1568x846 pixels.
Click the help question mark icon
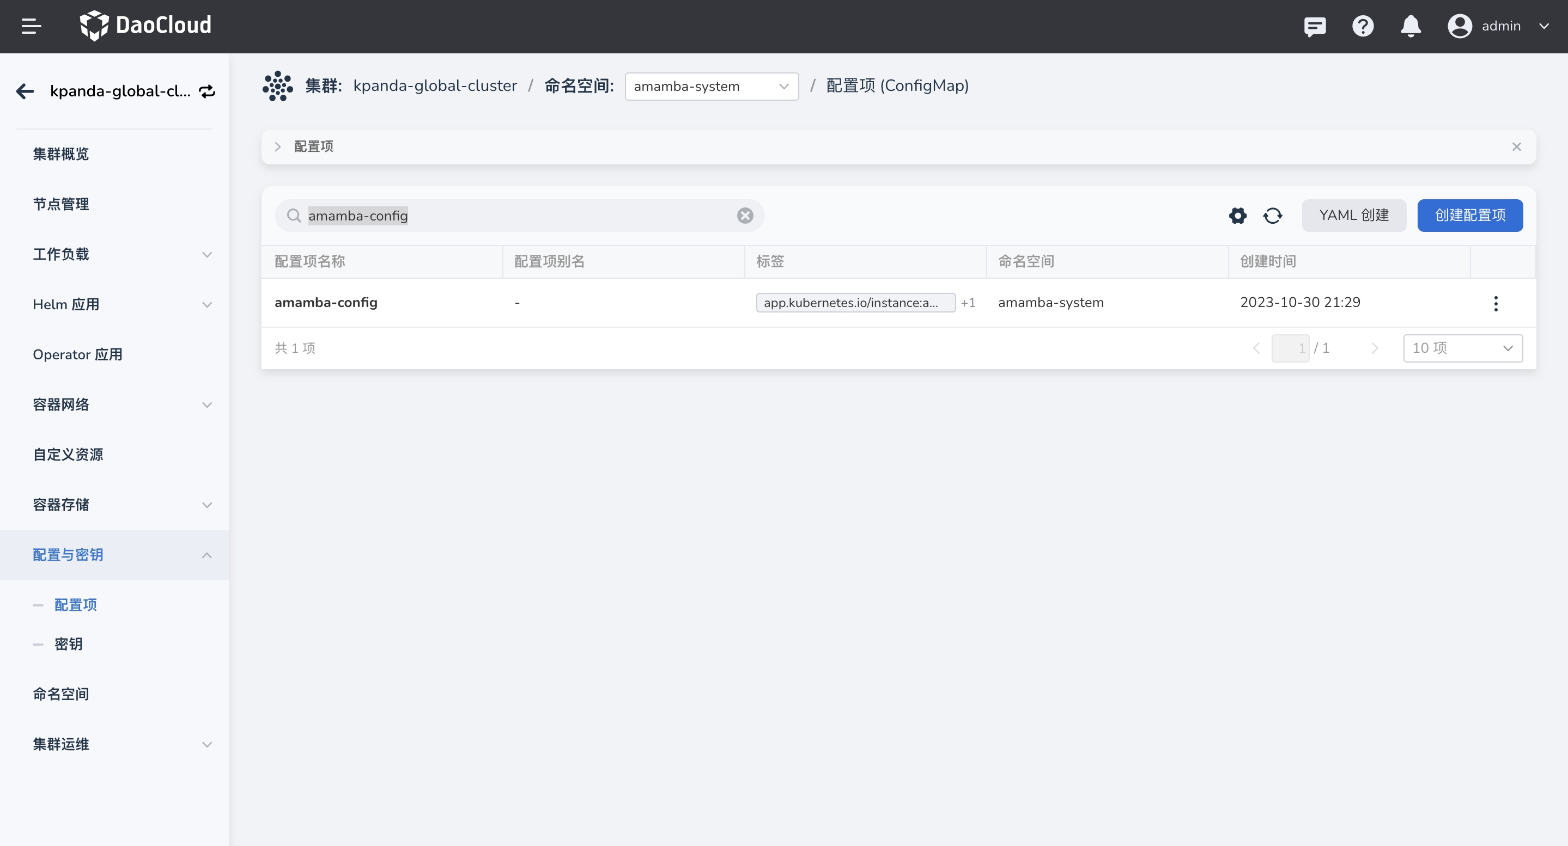[1363, 26]
